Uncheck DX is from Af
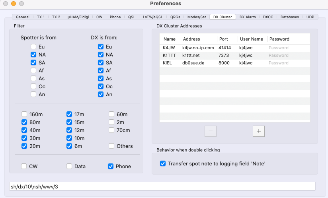This screenshot has height=198, width=328. [x=101, y=71]
